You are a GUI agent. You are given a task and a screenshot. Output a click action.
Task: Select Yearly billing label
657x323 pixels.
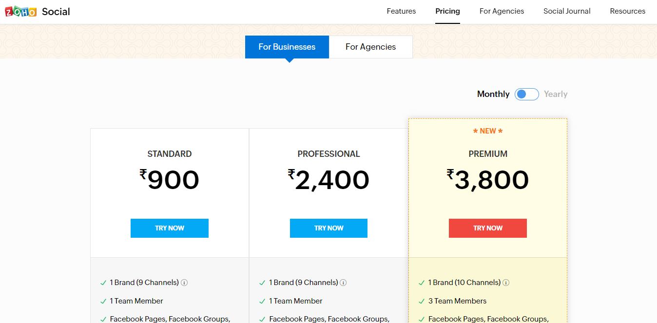pos(556,94)
